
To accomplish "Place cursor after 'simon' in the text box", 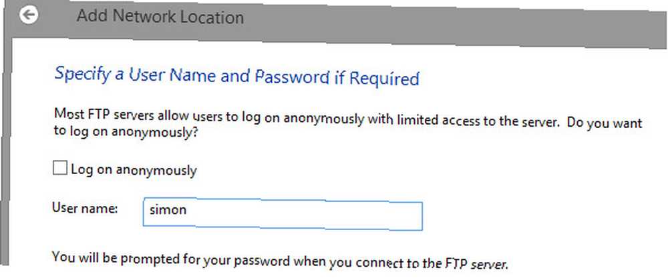I will (188, 209).
